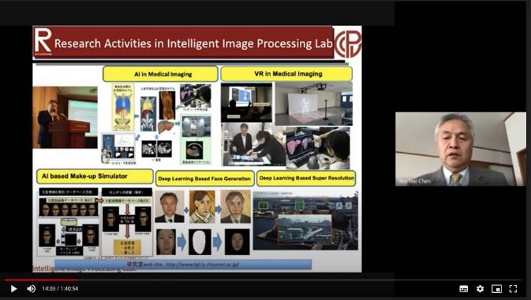This screenshot has width=531, height=300.
Task: Seek along the red progress bar
Action: coord(41,280)
